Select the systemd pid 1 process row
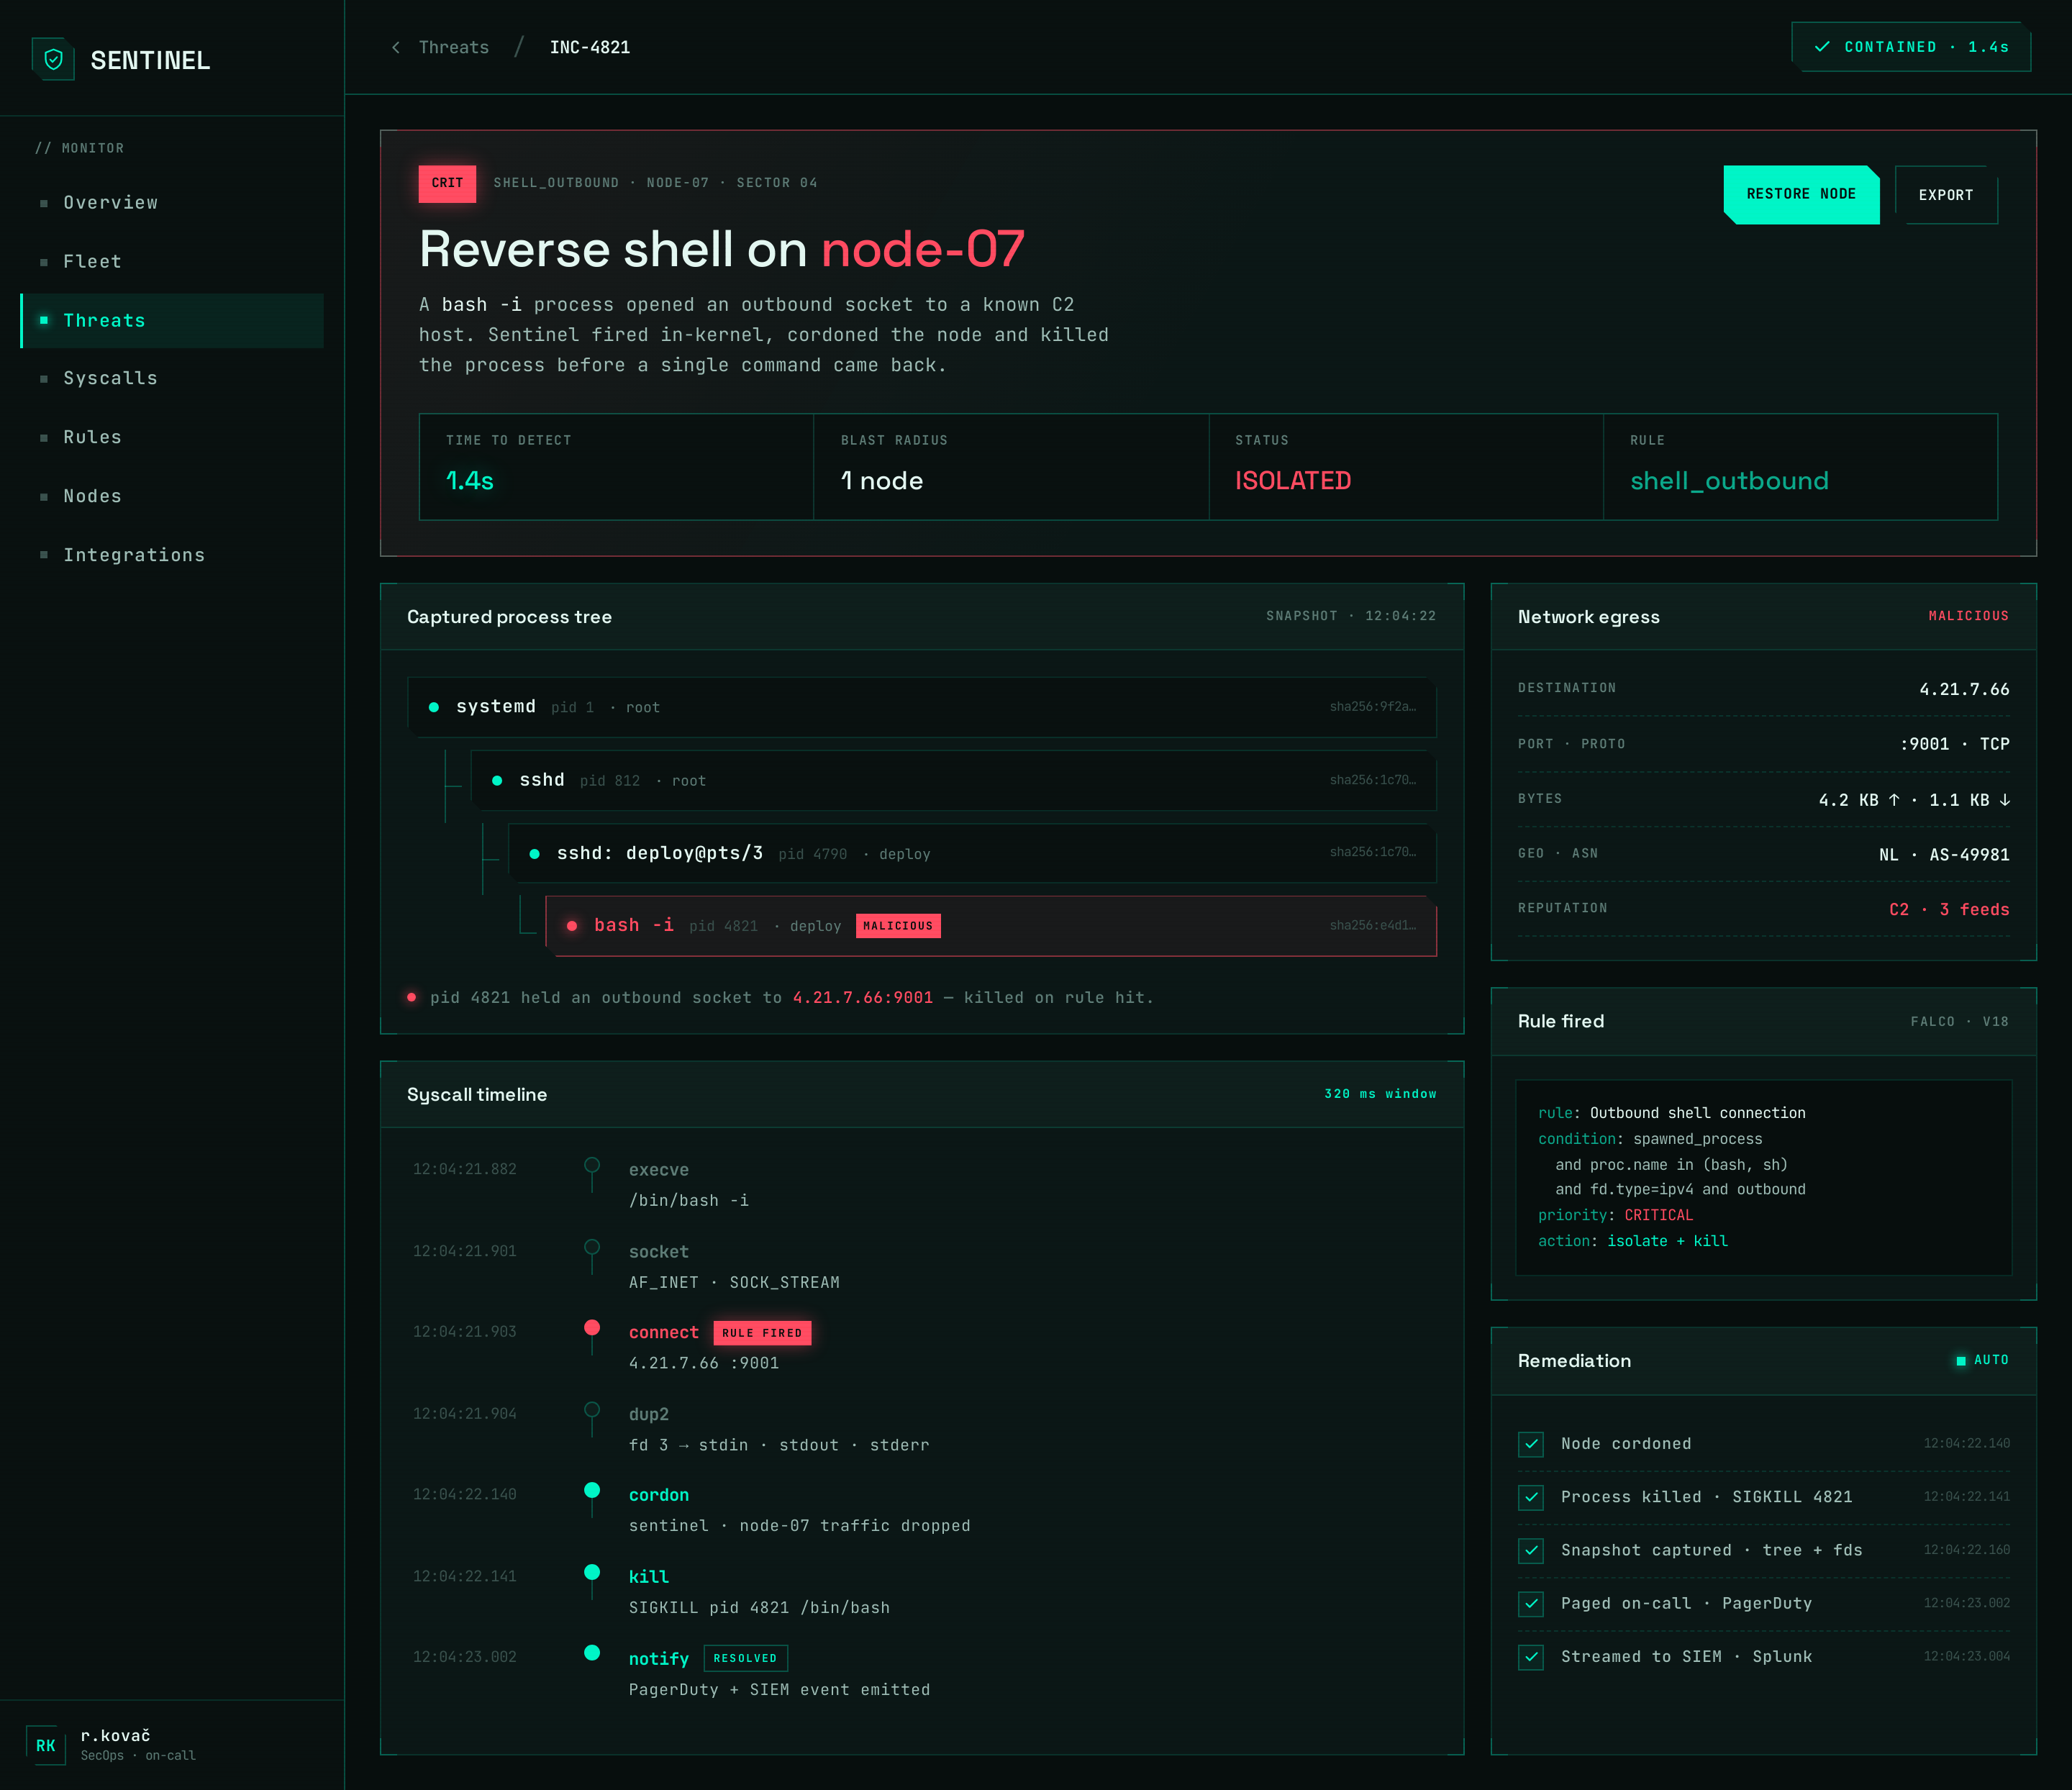The image size is (2072, 1790). click(922, 707)
